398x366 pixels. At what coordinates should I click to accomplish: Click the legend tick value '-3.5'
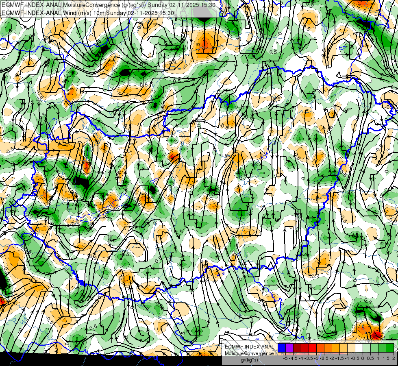point(309,358)
